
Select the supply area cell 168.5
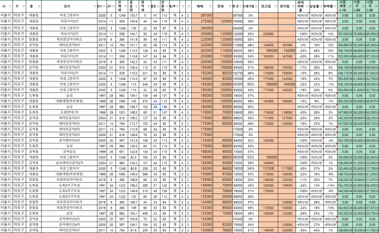click(133, 112)
